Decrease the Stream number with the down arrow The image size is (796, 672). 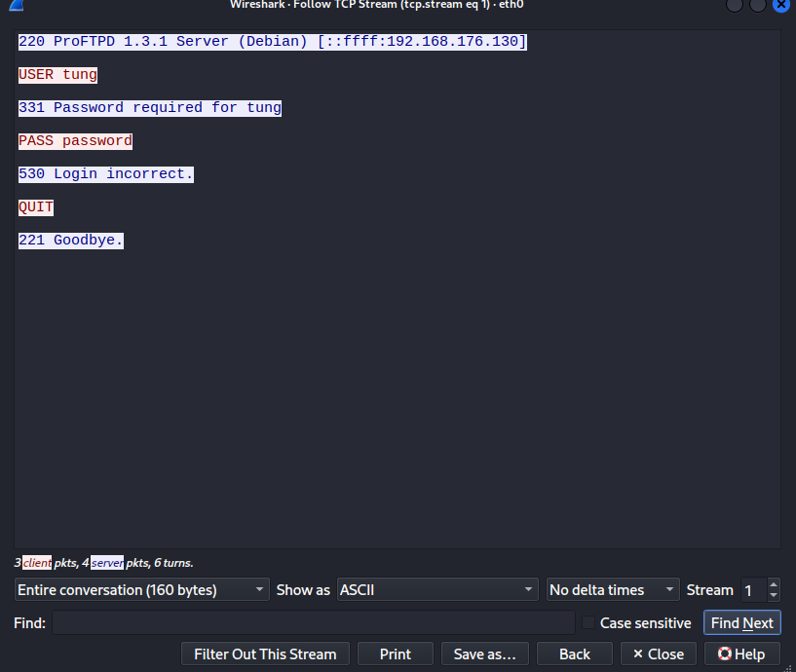tap(774, 595)
